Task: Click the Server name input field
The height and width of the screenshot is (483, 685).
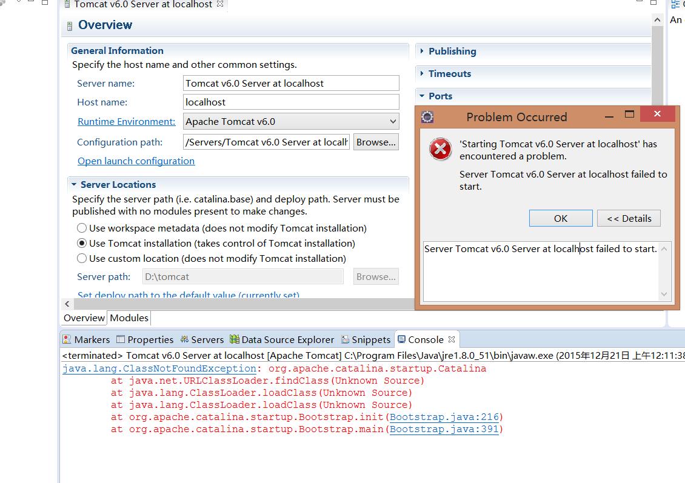Action: coord(291,83)
